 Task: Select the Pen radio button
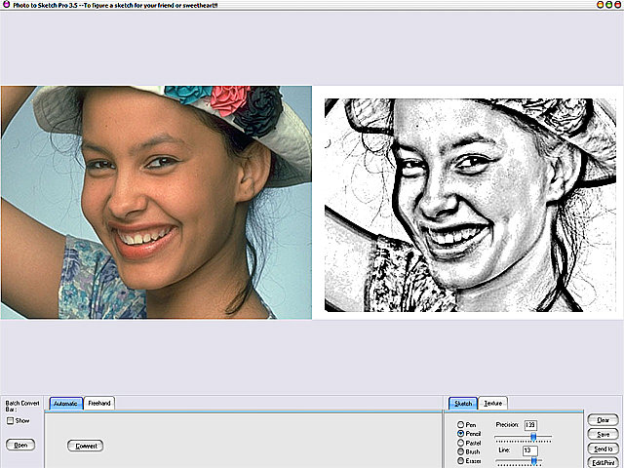(460, 424)
